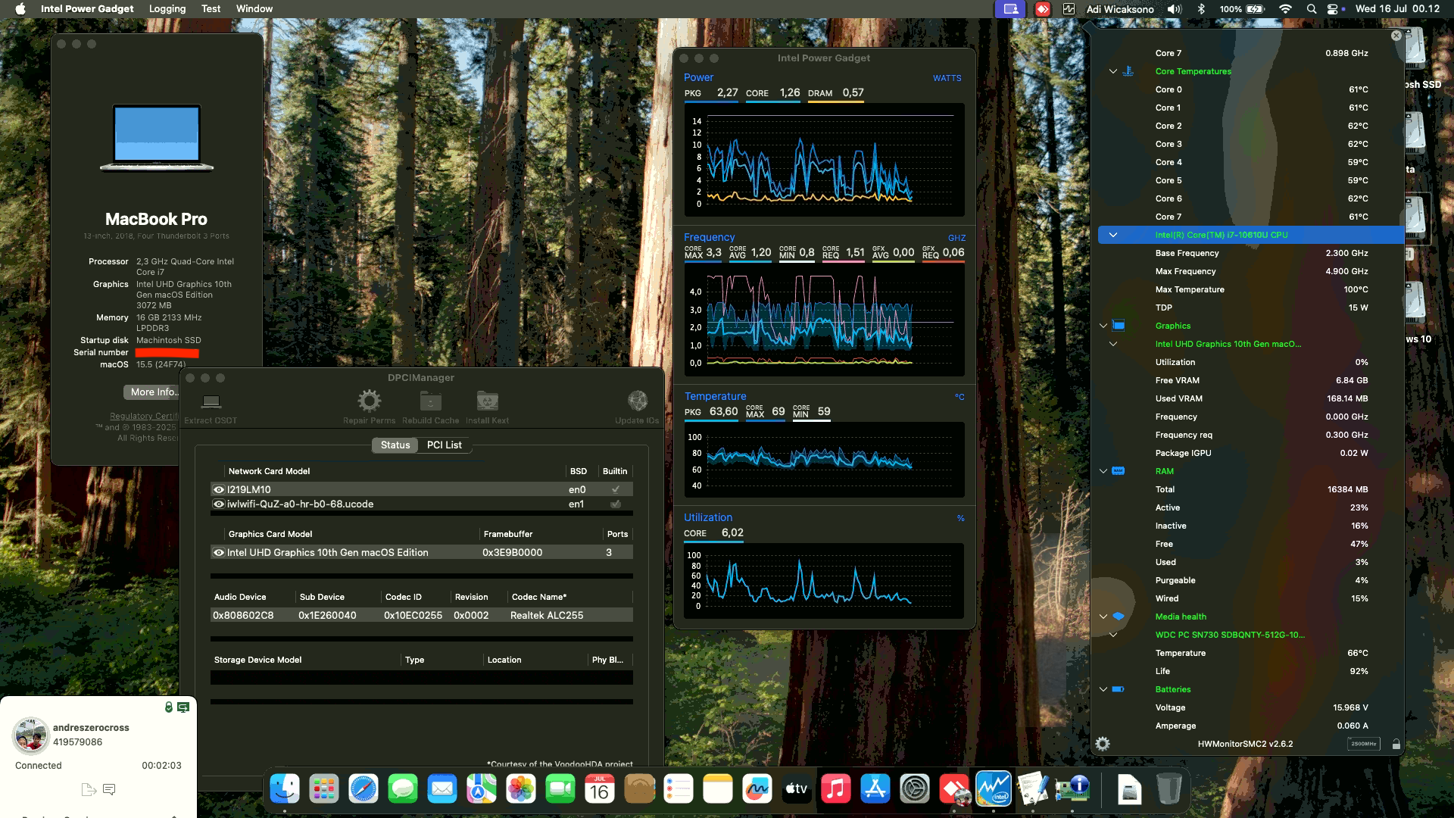Select the Extract DSDT tool in DPCIManager

[x=211, y=403]
